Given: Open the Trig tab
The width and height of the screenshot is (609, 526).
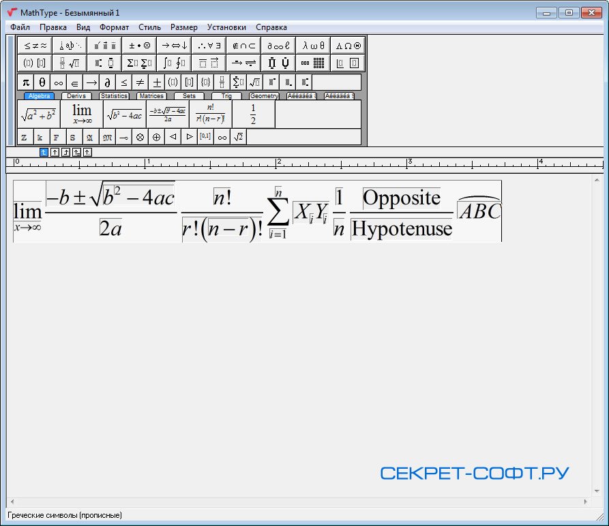Looking at the screenshot, I should 226,96.
